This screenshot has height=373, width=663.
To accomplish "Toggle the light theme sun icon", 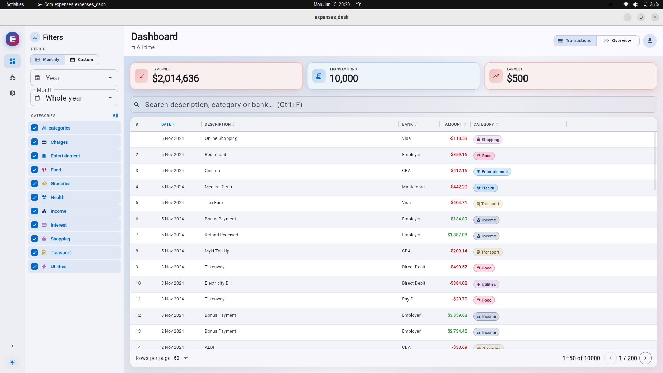I will click(x=12, y=362).
